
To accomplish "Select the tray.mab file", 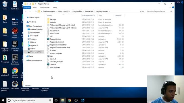I will 53,59.
